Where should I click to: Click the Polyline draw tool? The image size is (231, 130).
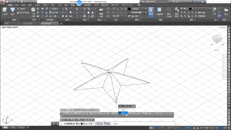click(63, 9)
